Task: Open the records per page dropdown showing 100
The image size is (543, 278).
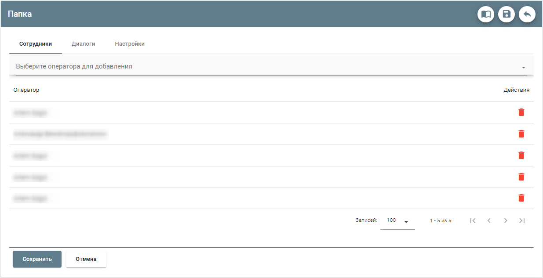Action: coord(397,220)
